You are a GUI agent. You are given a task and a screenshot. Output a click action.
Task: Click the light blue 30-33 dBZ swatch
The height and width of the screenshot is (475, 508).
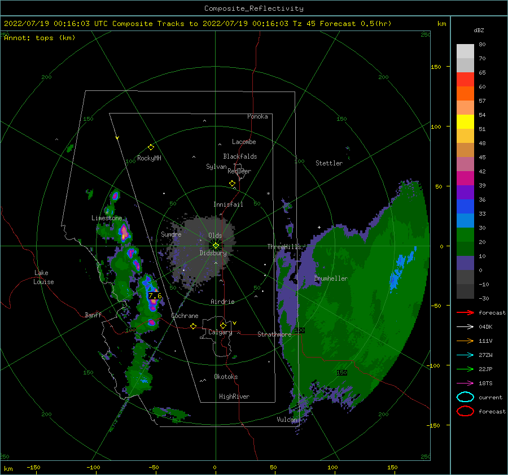(x=465, y=221)
